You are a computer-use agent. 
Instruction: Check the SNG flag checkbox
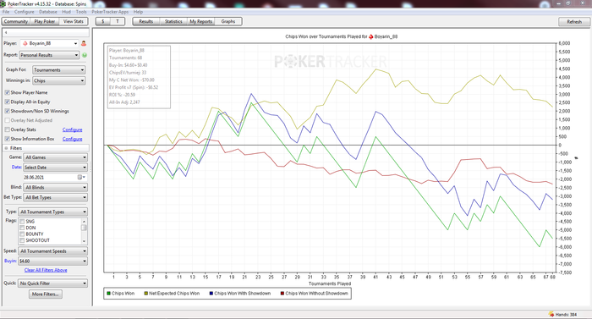[22, 222]
